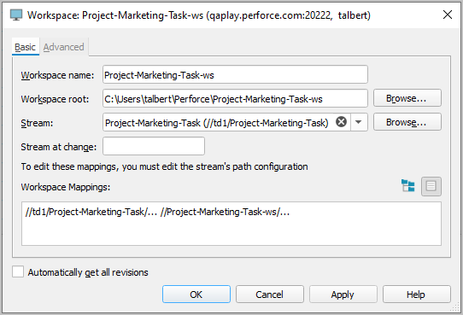Image resolution: width=463 pixels, height=315 pixels.
Task: Select the Basic tab
Action: coord(26,47)
